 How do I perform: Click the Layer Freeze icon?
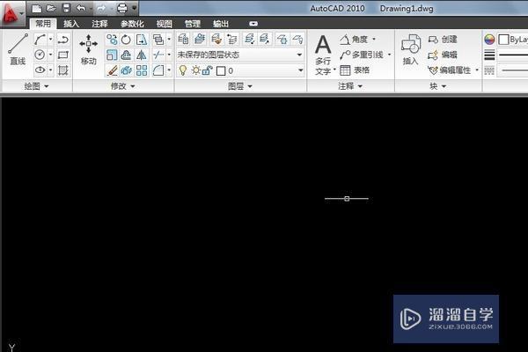(282, 39)
